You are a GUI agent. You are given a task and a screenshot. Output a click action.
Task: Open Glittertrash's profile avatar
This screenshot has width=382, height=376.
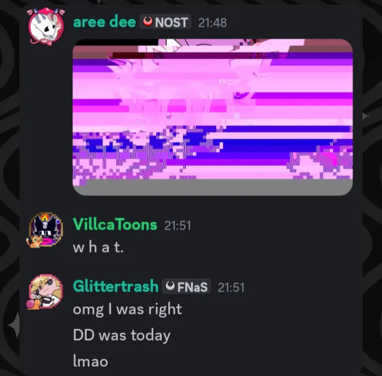(x=45, y=292)
